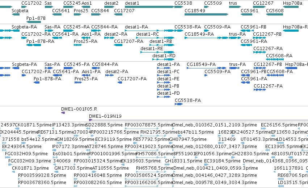
Task: Click the Pp1-87B-PA protein label
Action: click(x=47, y=79)
